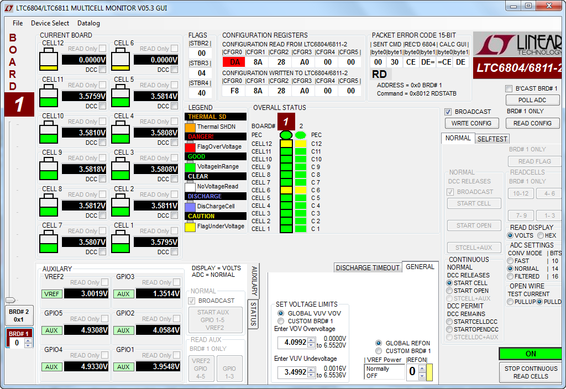Switch to the SELFTEST tab
The width and height of the screenshot is (566, 389).
(492, 139)
